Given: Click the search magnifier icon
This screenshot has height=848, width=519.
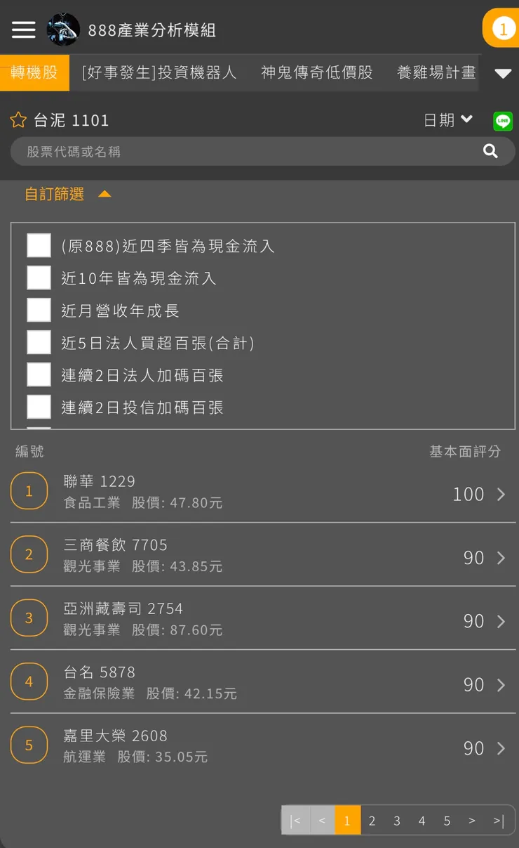Looking at the screenshot, I should (x=490, y=150).
